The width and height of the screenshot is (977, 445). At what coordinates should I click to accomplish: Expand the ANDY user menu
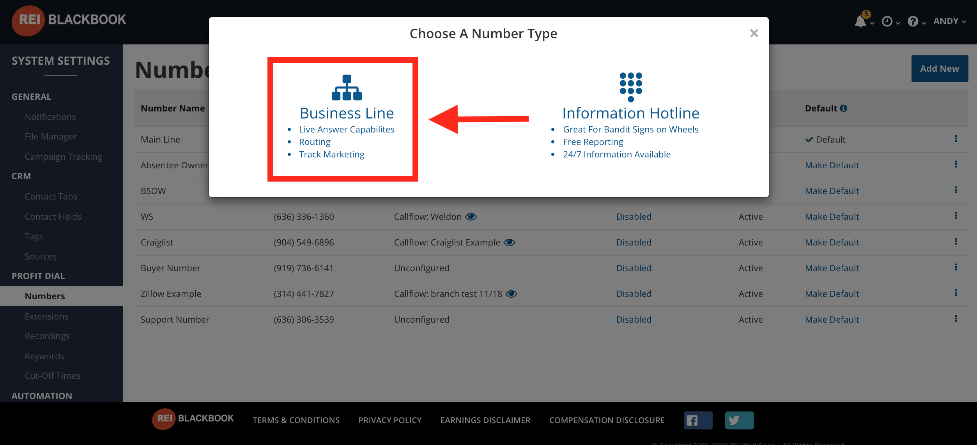click(x=949, y=21)
